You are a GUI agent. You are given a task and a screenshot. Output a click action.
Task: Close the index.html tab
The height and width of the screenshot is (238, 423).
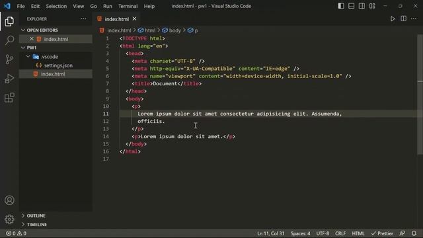[134, 19]
